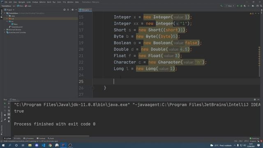
Task: Expand the out folder
Action: (7, 18)
